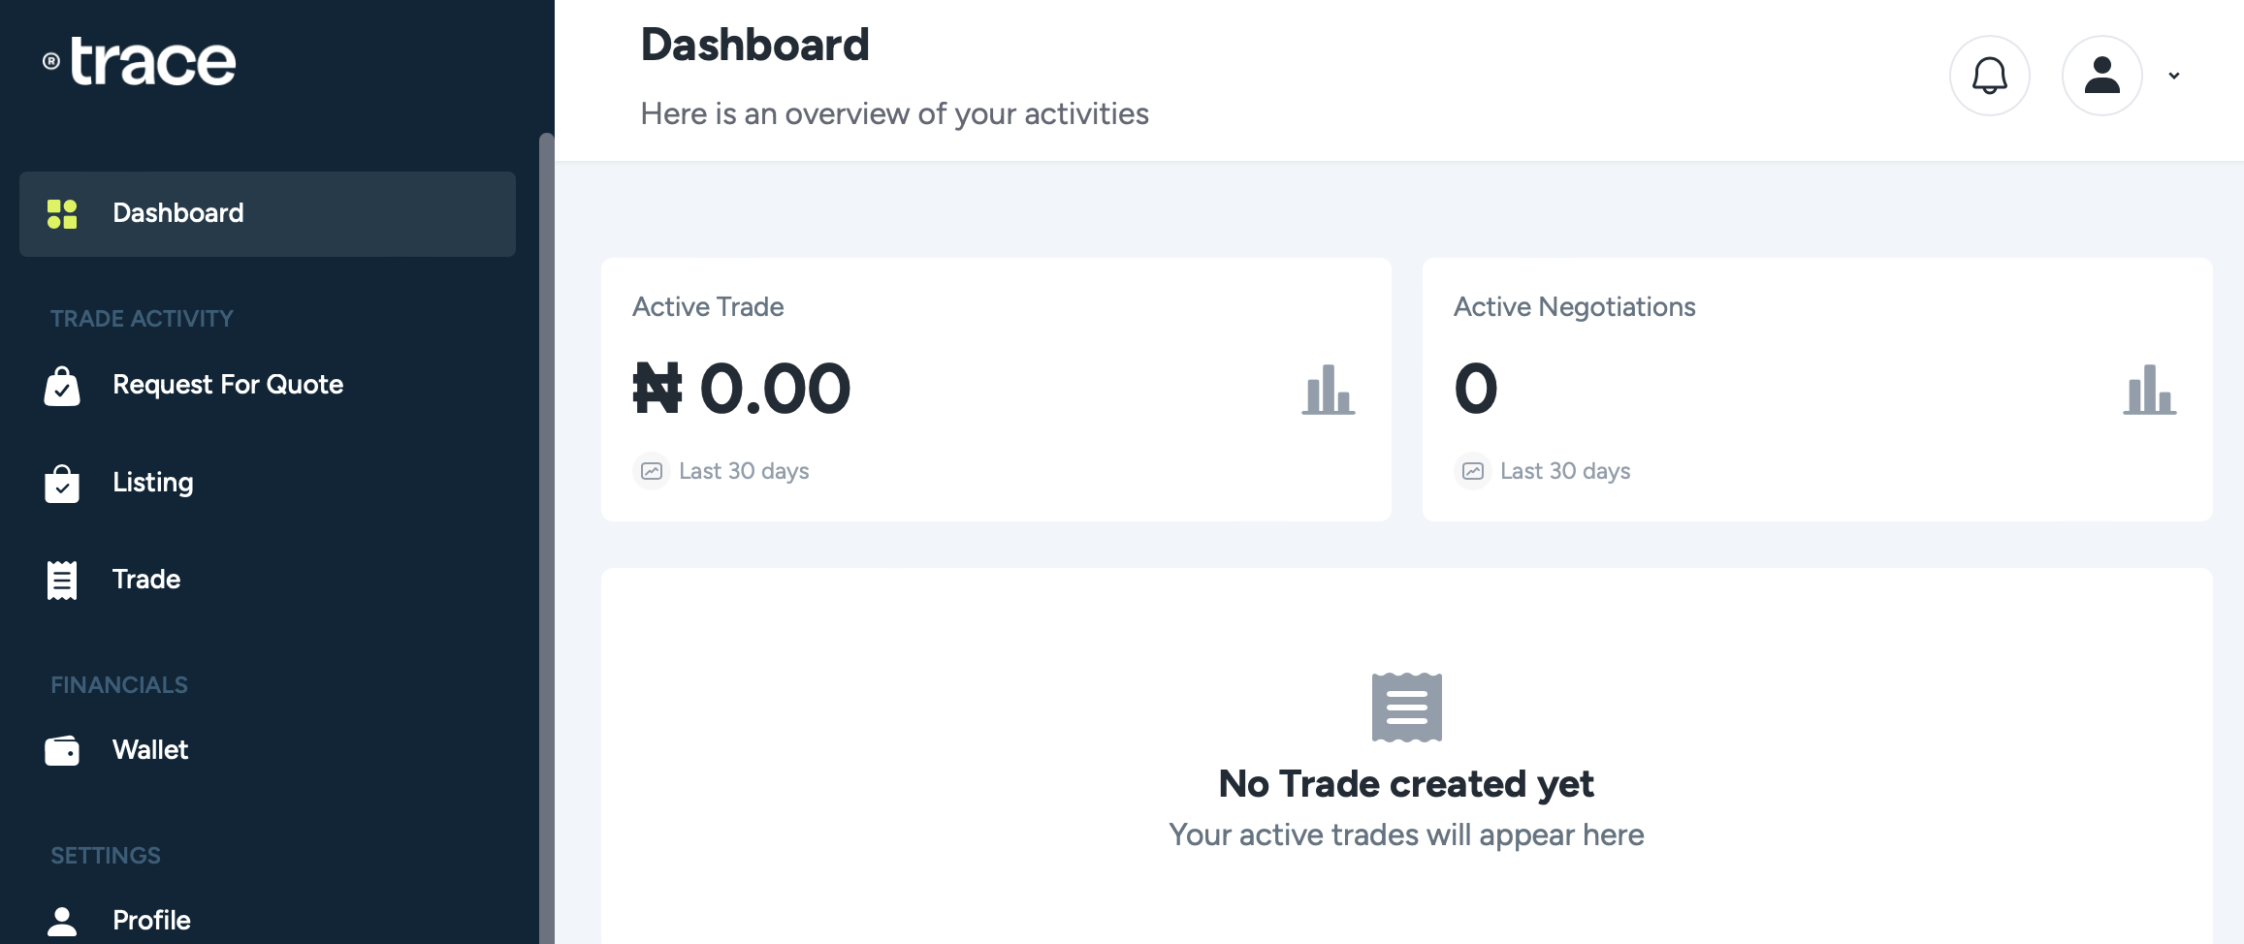Image resolution: width=2244 pixels, height=944 pixels.
Task: Click the notification bell icon
Action: click(x=1989, y=76)
